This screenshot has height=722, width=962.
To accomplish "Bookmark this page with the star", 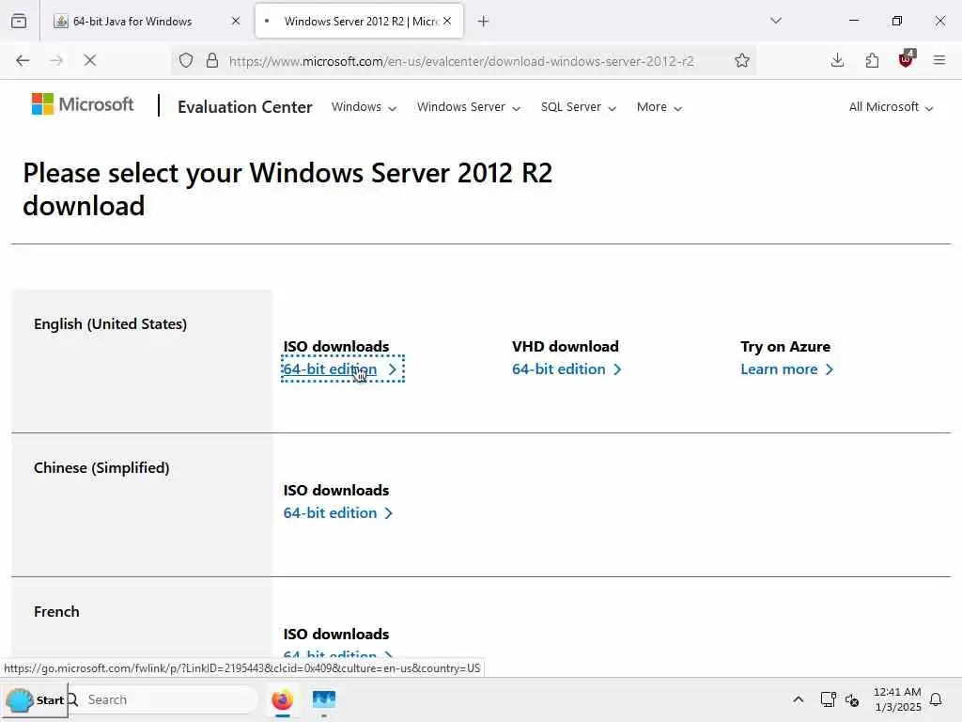I will (x=742, y=60).
